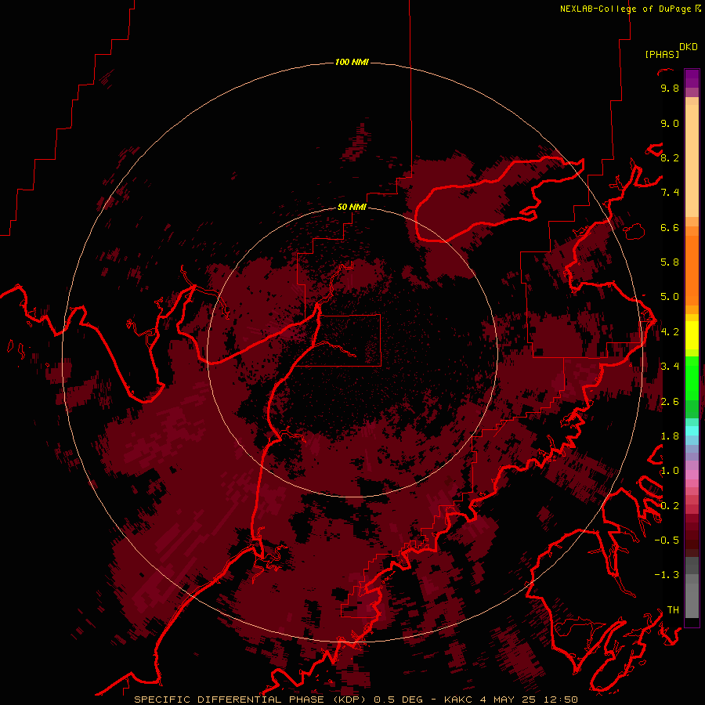Click the 9.8 value on the color scale
This screenshot has height=705, width=705.
tap(670, 89)
